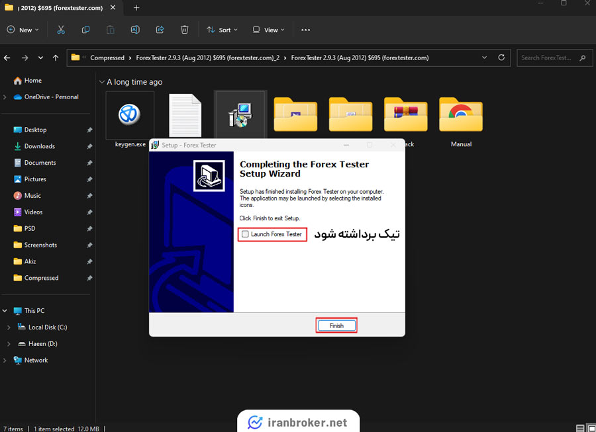The image size is (596, 432).
Task: Expand OneDrive - Personal tree node
Action: tap(5, 97)
